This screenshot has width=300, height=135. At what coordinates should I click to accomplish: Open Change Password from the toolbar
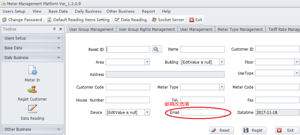(x=22, y=20)
